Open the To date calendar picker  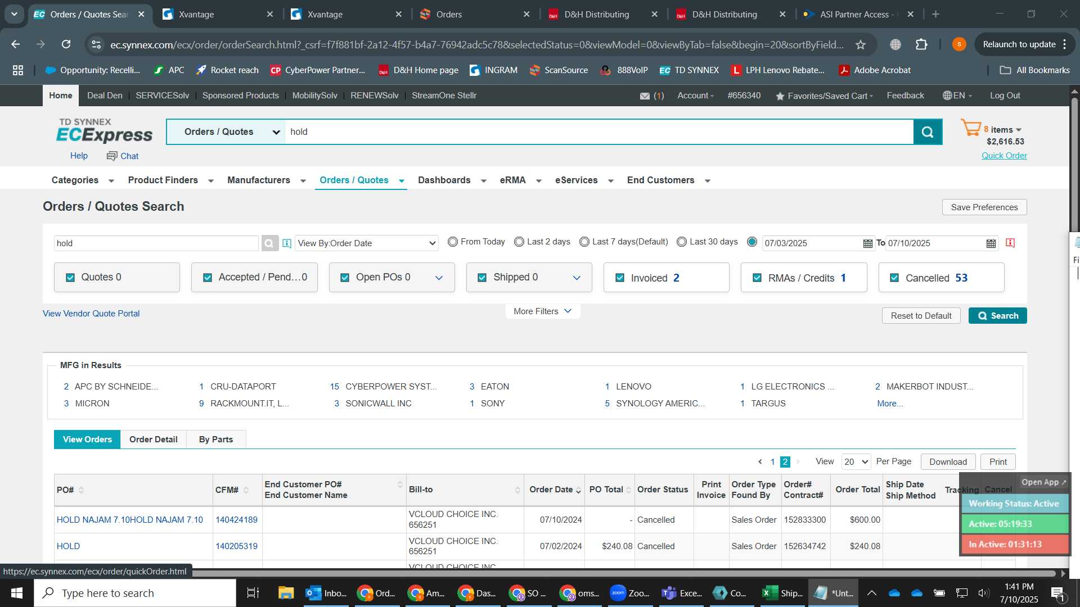coord(991,243)
